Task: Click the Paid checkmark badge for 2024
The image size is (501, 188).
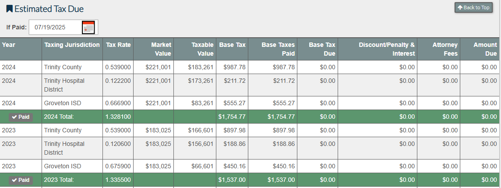Action: click(x=21, y=117)
